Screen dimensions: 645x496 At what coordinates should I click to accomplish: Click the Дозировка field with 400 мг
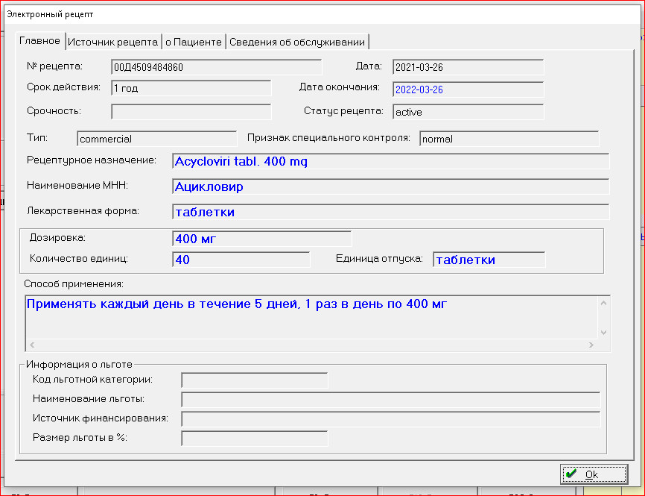261,239
